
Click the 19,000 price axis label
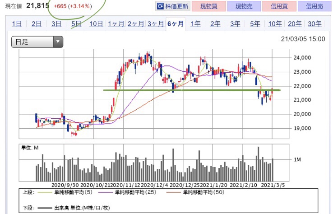point(302,128)
